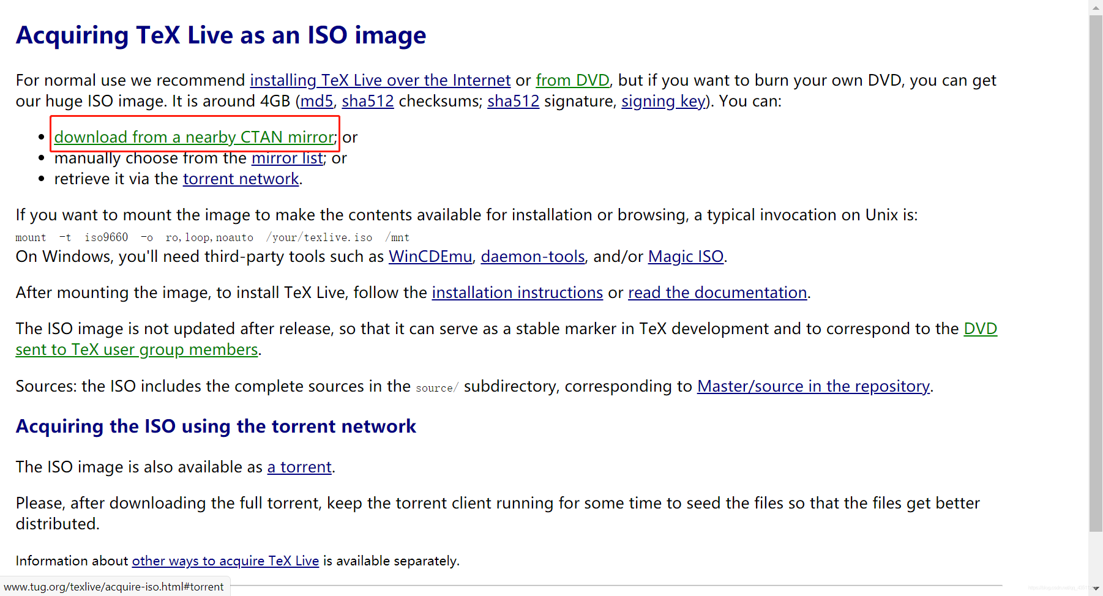Open the sha512 signature link
Viewport: 1103px width, 596px height.
[x=513, y=101]
